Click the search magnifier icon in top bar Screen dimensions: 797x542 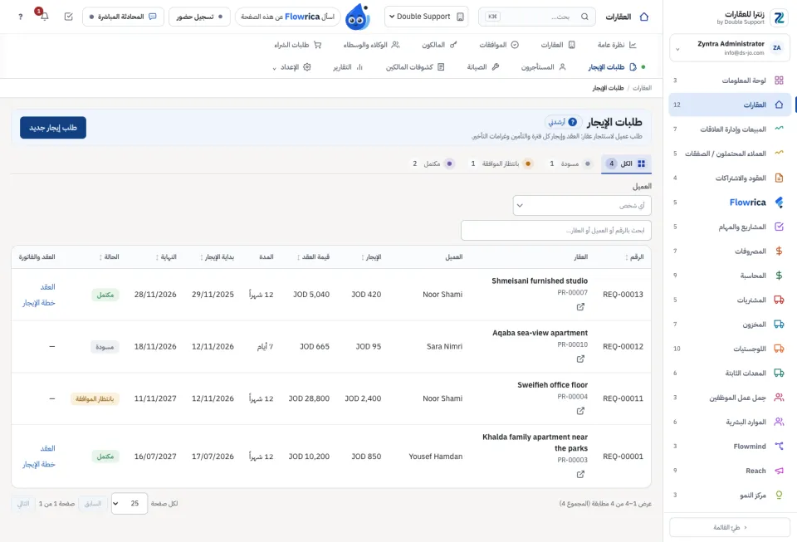coord(584,17)
